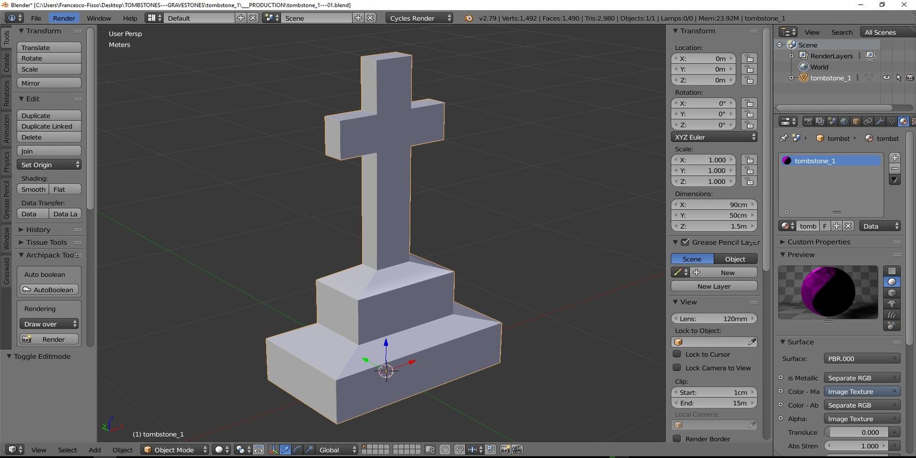This screenshot has height=458, width=916.
Task: Click the OpenGL render image camera icon
Action: click(505, 449)
